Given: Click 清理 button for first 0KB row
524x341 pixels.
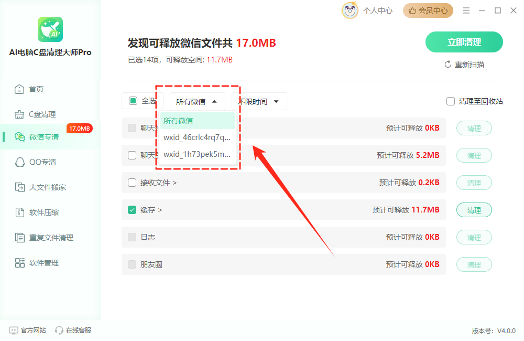Looking at the screenshot, I should [x=474, y=128].
